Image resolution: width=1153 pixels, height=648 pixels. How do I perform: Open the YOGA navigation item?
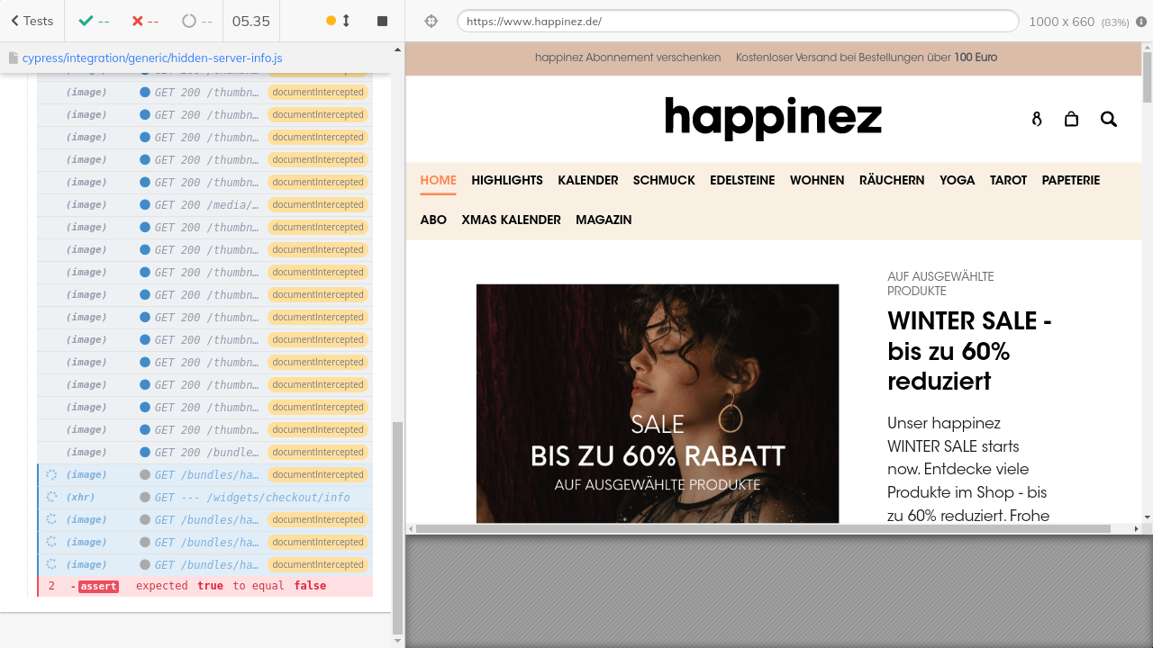coord(957,180)
